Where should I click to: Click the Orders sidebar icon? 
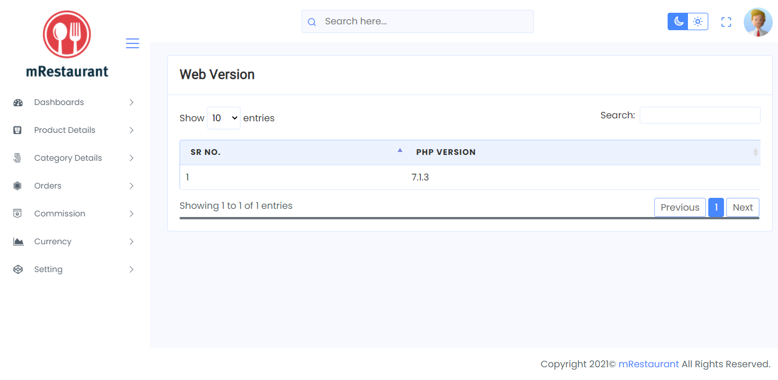pyautogui.click(x=17, y=186)
